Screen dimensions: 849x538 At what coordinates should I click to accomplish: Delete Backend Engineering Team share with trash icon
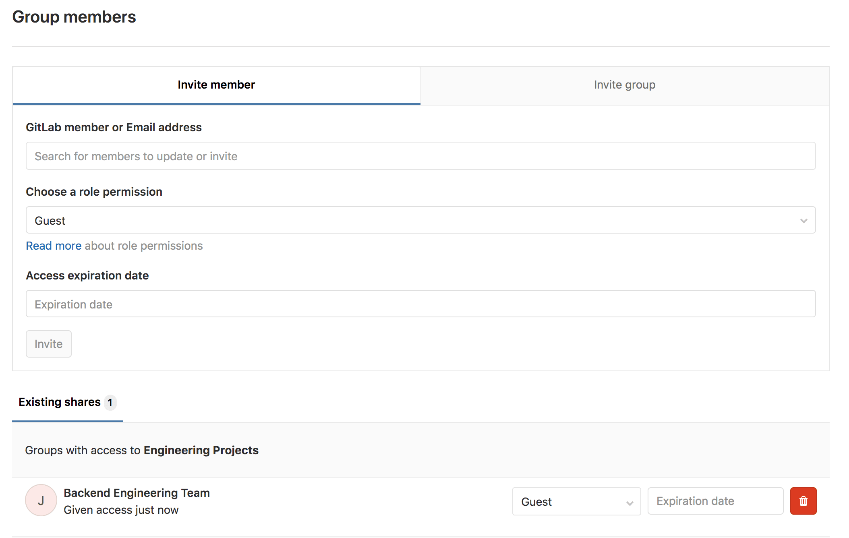coord(803,501)
